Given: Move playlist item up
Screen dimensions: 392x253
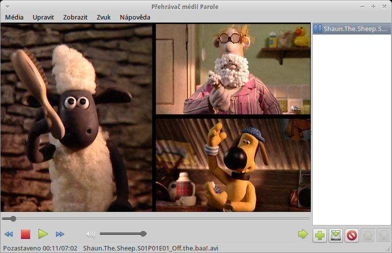Looking at the screenshot, I should (368, 235).
